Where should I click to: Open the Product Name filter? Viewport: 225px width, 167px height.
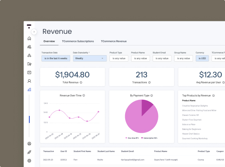click(x=140, y=58)
